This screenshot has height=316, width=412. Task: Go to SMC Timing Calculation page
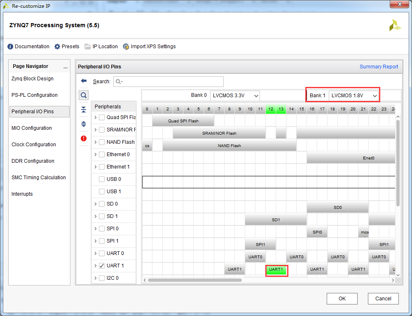point(39,178)
